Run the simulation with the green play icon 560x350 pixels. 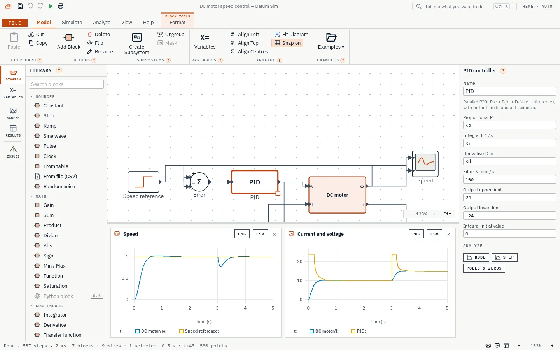coord(51,6)
